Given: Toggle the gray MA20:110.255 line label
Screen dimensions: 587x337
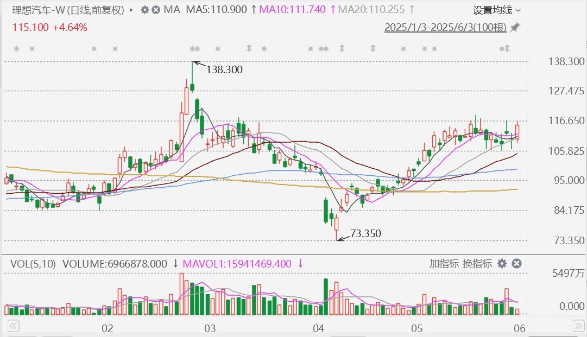Looking at the screenshot, I should pos(371,10).
